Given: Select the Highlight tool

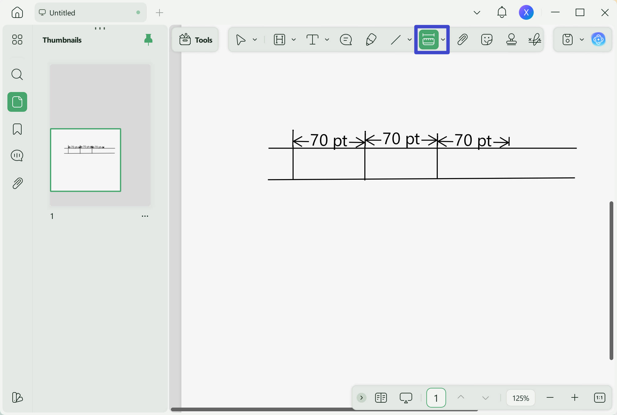Looking at the screenshot, I should [x=280, y=40].
